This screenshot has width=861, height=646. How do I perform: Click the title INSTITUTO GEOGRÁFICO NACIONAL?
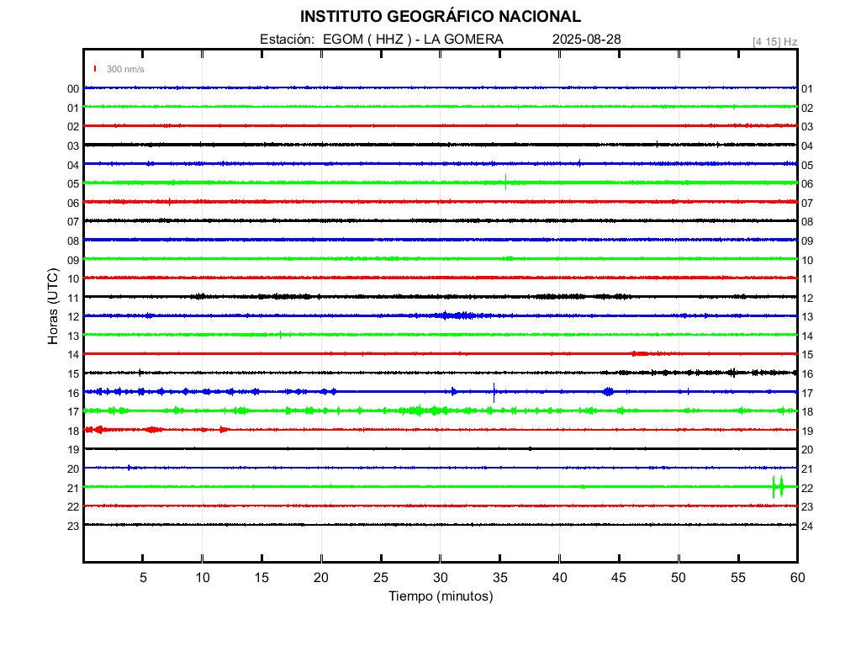tap(440, 17)
